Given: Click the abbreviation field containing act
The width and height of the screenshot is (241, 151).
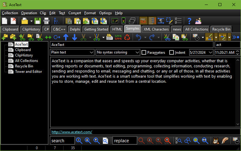Looking at the screenshot, I should coord(228,44).
